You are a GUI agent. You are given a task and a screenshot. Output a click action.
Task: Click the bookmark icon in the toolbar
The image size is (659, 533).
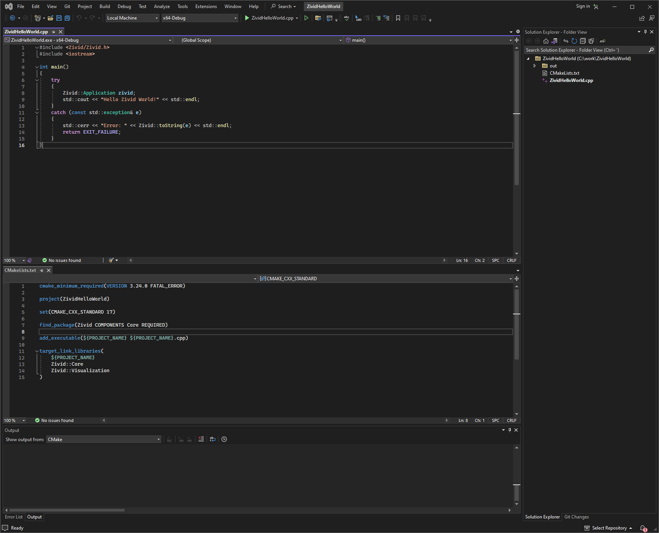[398, 18]
